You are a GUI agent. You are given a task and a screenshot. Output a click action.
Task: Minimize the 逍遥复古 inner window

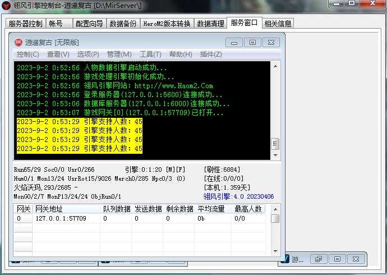coord(234,43)
